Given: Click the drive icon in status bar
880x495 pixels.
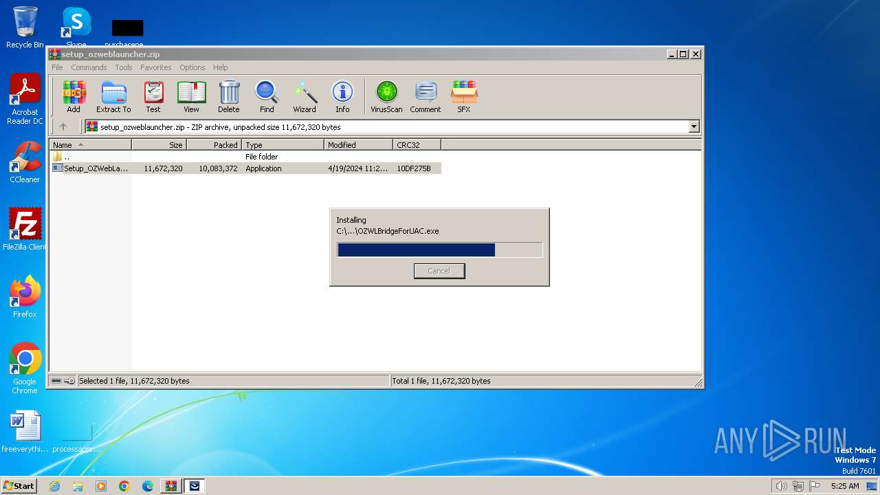Looking at the screenshot, I should coord(57,381).
